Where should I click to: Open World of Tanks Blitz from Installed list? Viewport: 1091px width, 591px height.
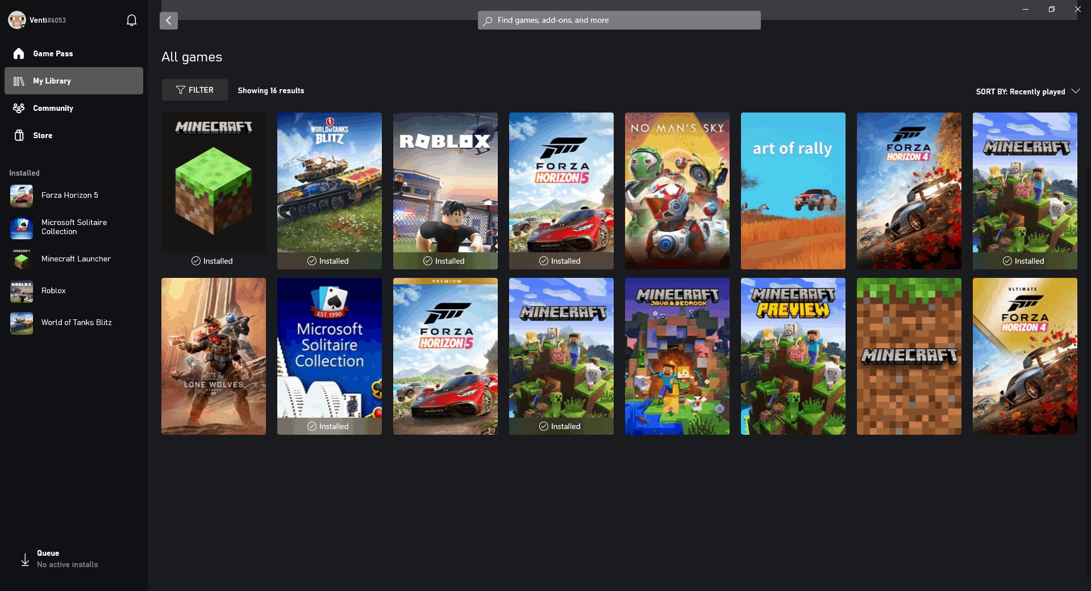coord(74,323)
